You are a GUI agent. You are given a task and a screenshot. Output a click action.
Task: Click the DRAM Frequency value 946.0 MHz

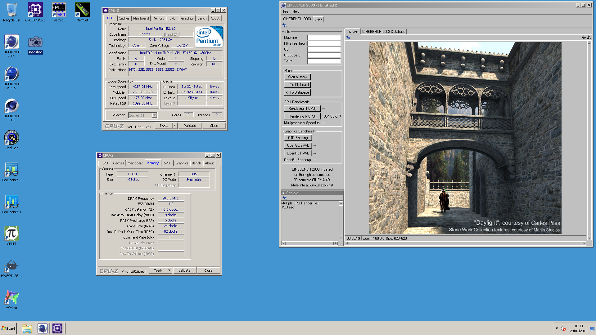point(171,198)
